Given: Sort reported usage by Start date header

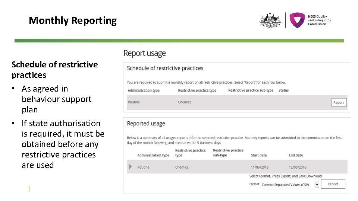Looking at the screenshot, I should (259, 155).
